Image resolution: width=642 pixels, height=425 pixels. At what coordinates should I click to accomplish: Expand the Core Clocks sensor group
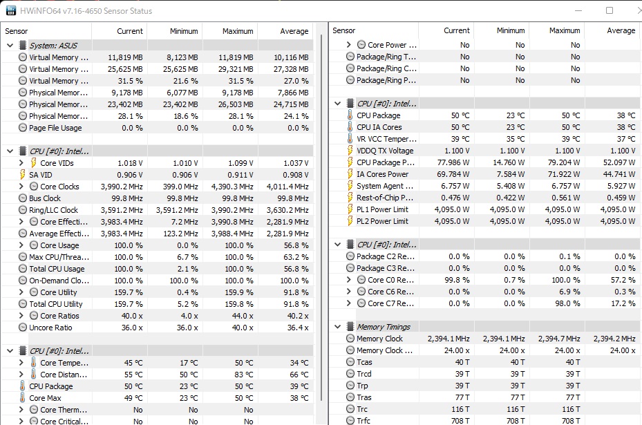tap(21, 187)
